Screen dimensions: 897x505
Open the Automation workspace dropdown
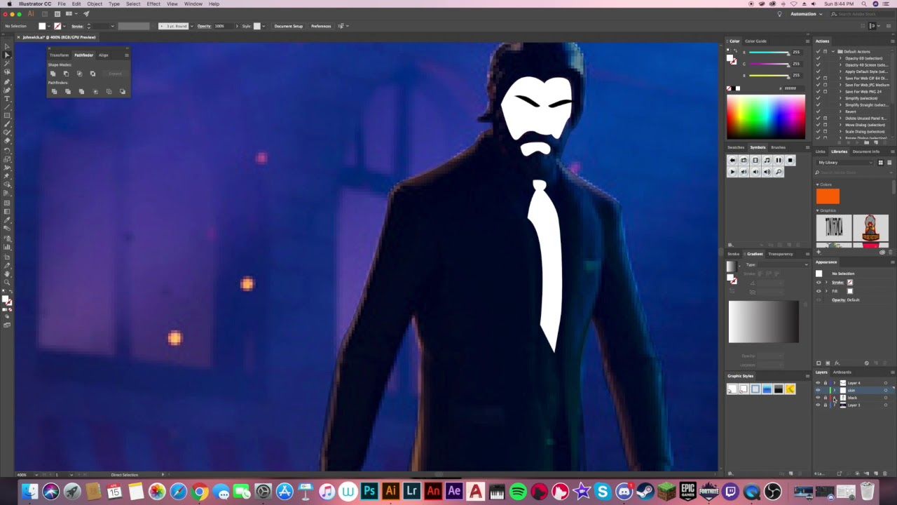pyautogui.click(x=805, y=14)
